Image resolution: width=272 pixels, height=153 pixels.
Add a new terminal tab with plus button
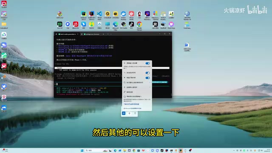(108, 34)
